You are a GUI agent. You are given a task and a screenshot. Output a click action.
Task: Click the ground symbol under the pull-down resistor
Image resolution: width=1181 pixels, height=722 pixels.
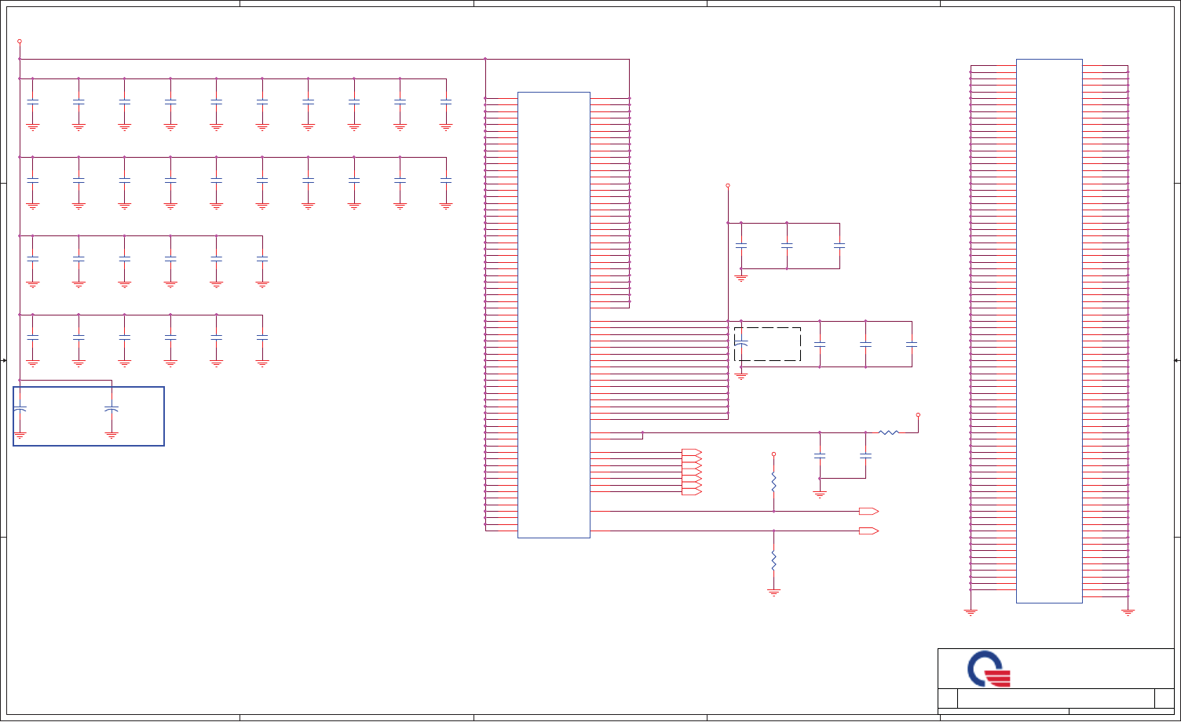[773, 593]
